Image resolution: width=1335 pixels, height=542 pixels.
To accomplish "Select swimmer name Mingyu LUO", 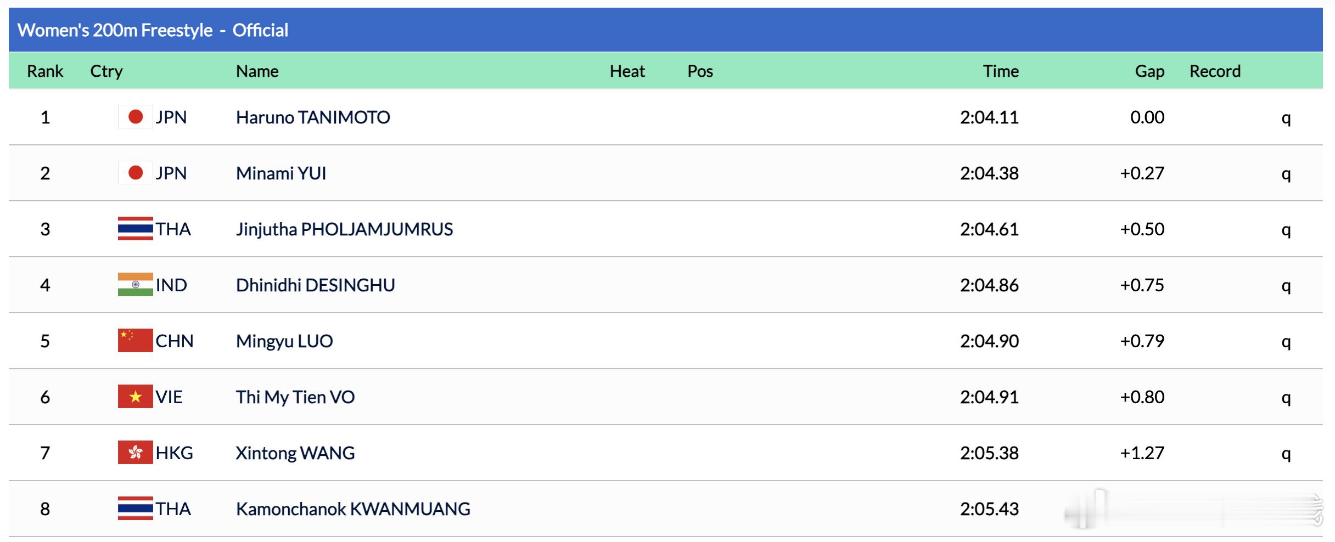I will pos(284,341).
